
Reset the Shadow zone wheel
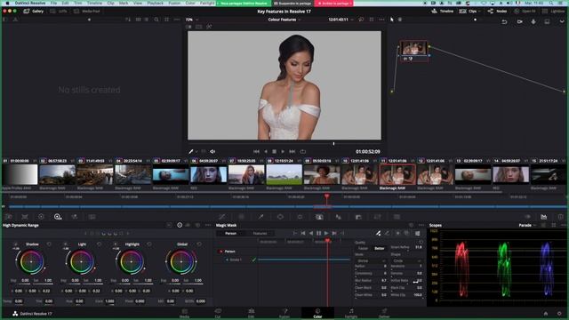[49, 244]
